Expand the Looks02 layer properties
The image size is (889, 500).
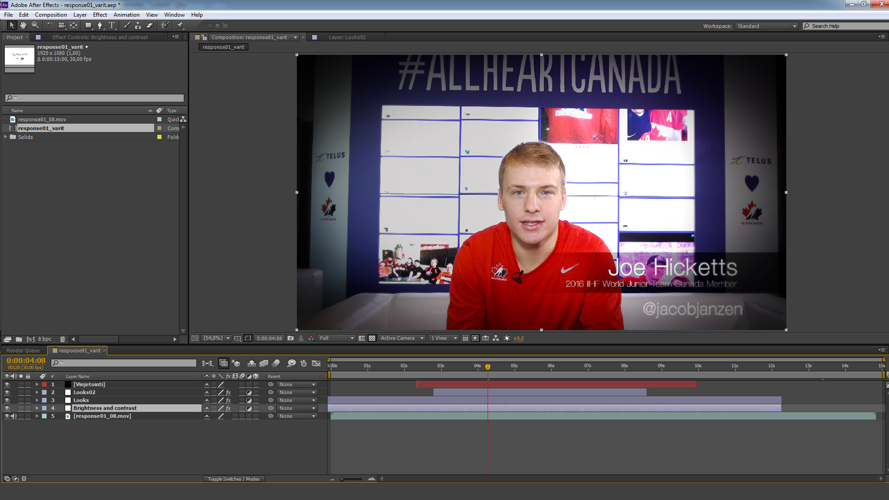pos(37,392)
